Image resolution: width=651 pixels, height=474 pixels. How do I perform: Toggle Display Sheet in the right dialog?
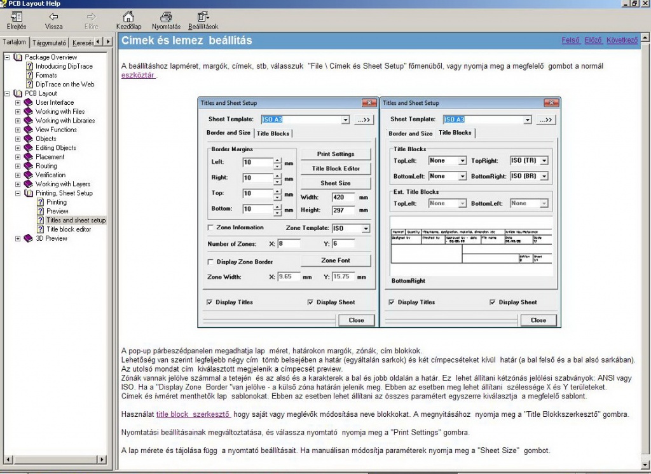[493, 302]
